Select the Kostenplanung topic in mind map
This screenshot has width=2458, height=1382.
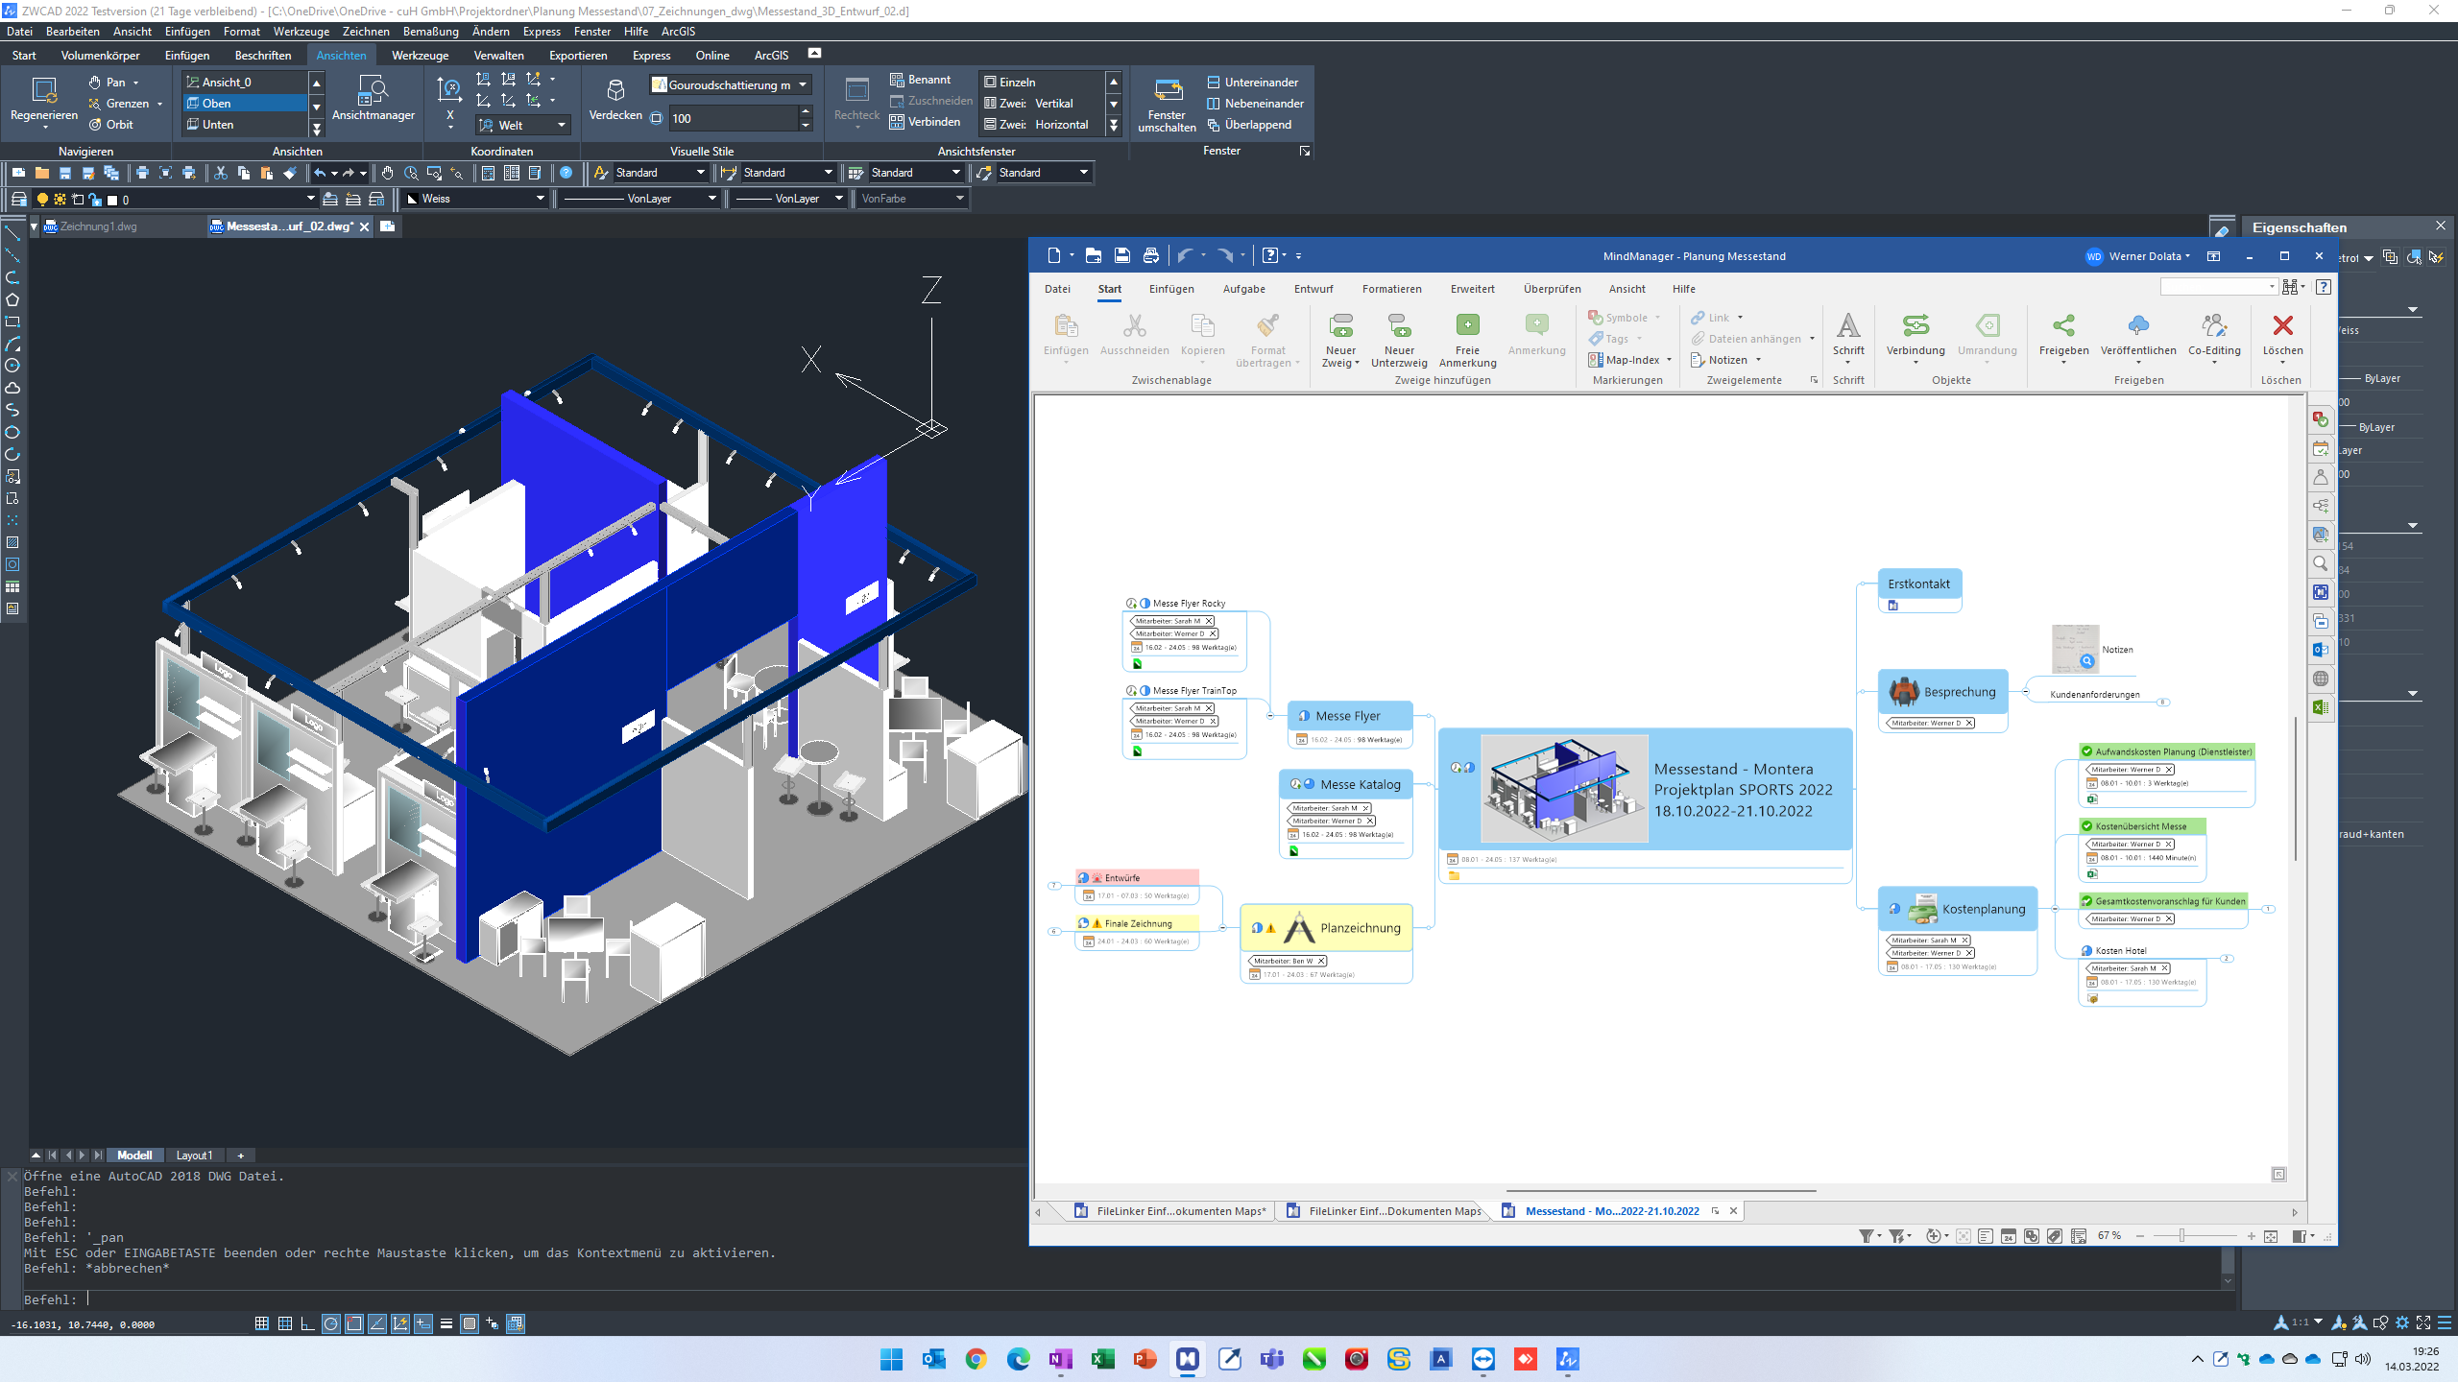click(x=1957, y=909)
